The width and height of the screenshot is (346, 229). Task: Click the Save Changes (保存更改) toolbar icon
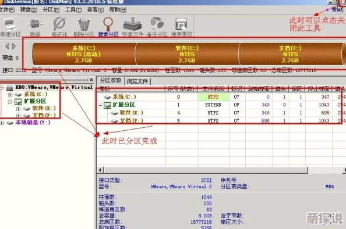click(181, 27)
